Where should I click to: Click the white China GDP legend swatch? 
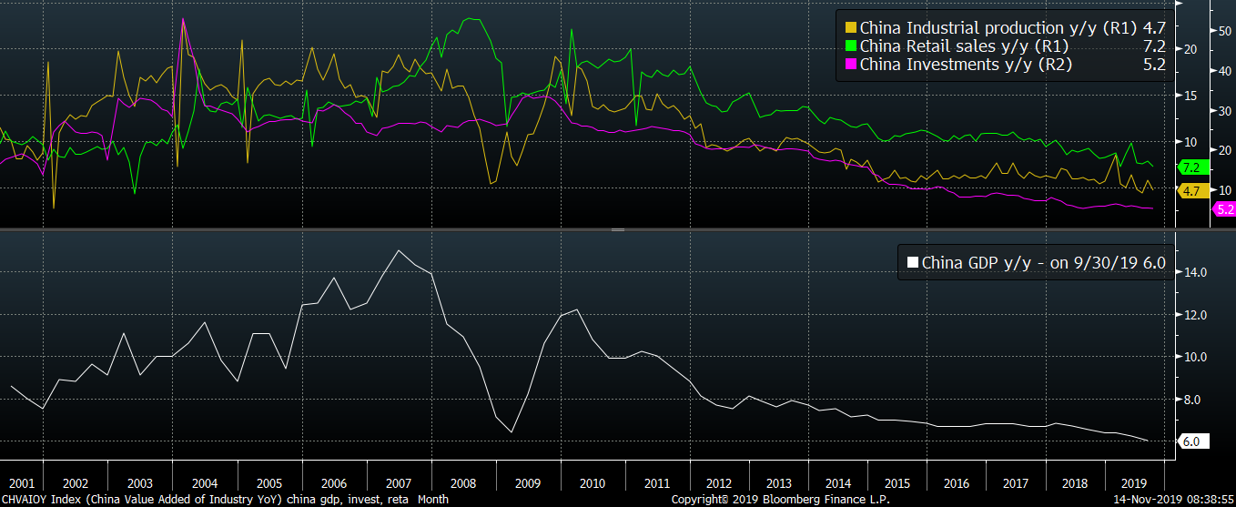(x=913, y=263)
